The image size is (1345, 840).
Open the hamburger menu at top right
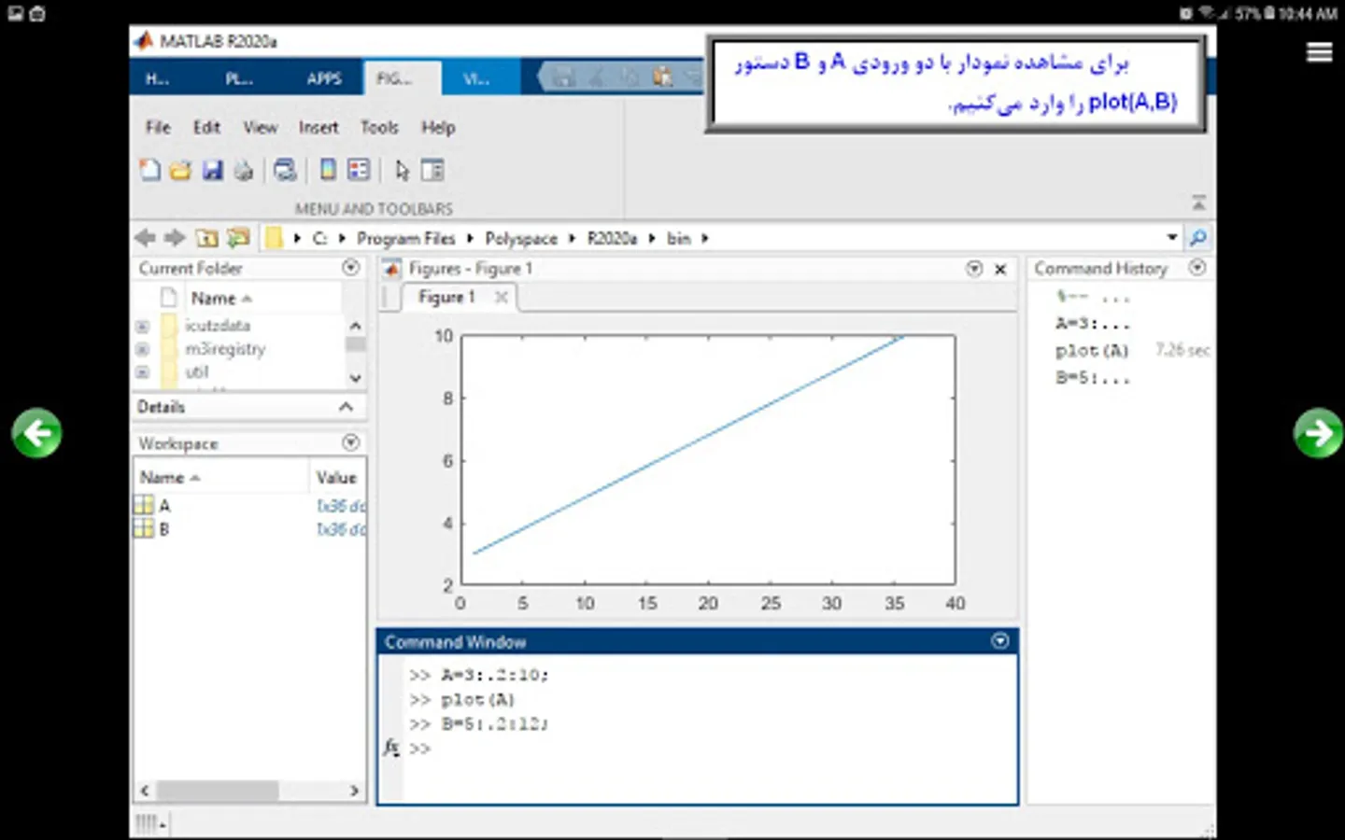1319,52
